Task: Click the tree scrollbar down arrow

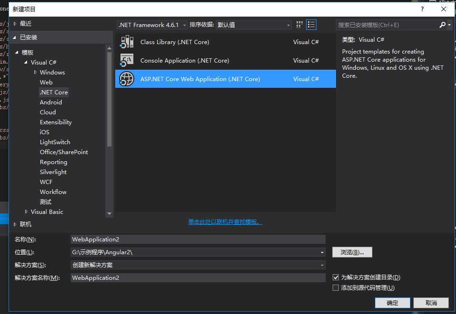Action: tap(109, 213)
